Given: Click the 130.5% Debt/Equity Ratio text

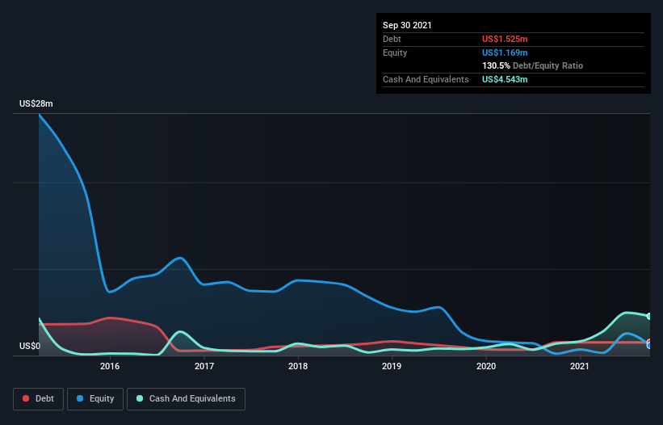Looking at the screenshot, I should [x=532, y=66].
